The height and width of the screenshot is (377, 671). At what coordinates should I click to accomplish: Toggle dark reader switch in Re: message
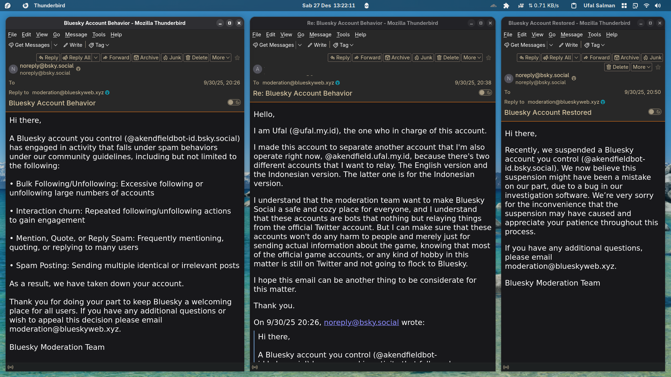[x=485, y=93]
